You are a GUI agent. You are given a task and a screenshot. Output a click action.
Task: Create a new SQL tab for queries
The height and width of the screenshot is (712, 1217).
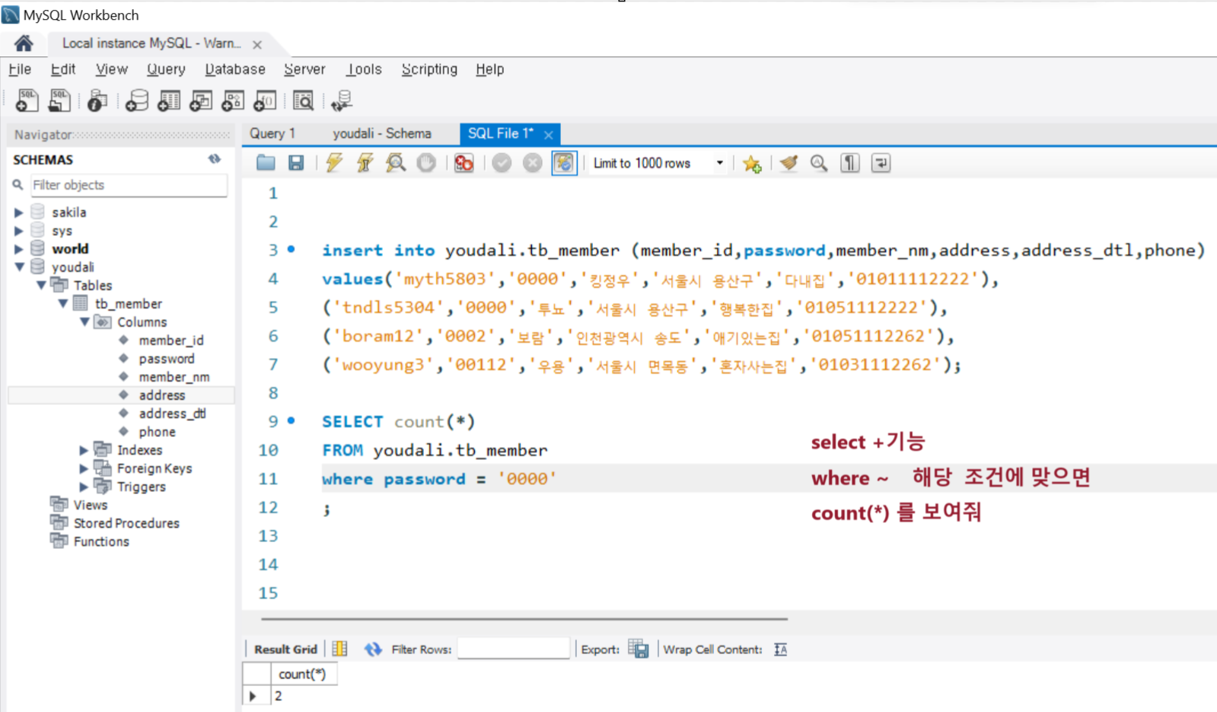tap(27, 101)
